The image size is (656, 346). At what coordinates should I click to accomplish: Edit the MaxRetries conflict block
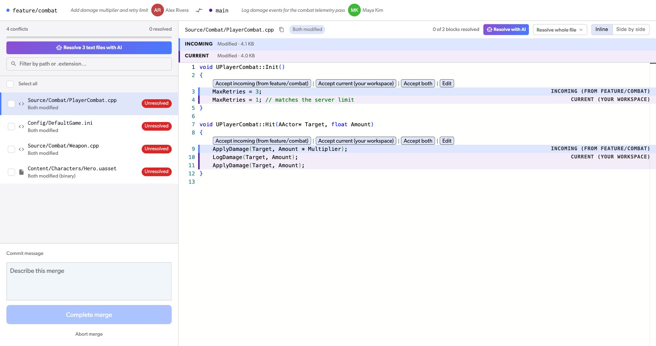click(x=447, y=83)
